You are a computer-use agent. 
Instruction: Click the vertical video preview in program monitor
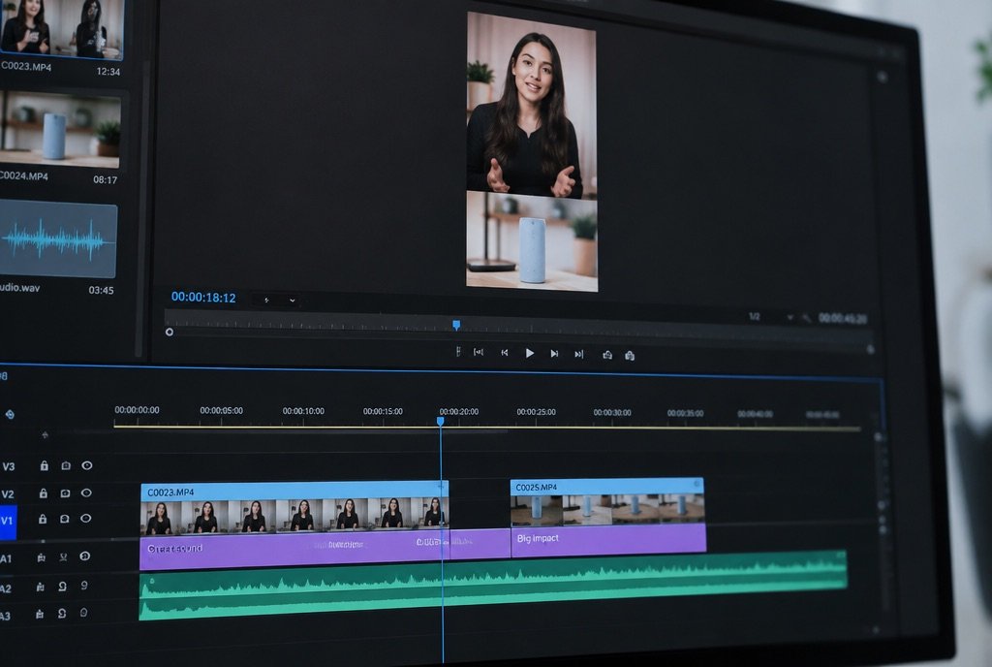(x=532, y=151)
